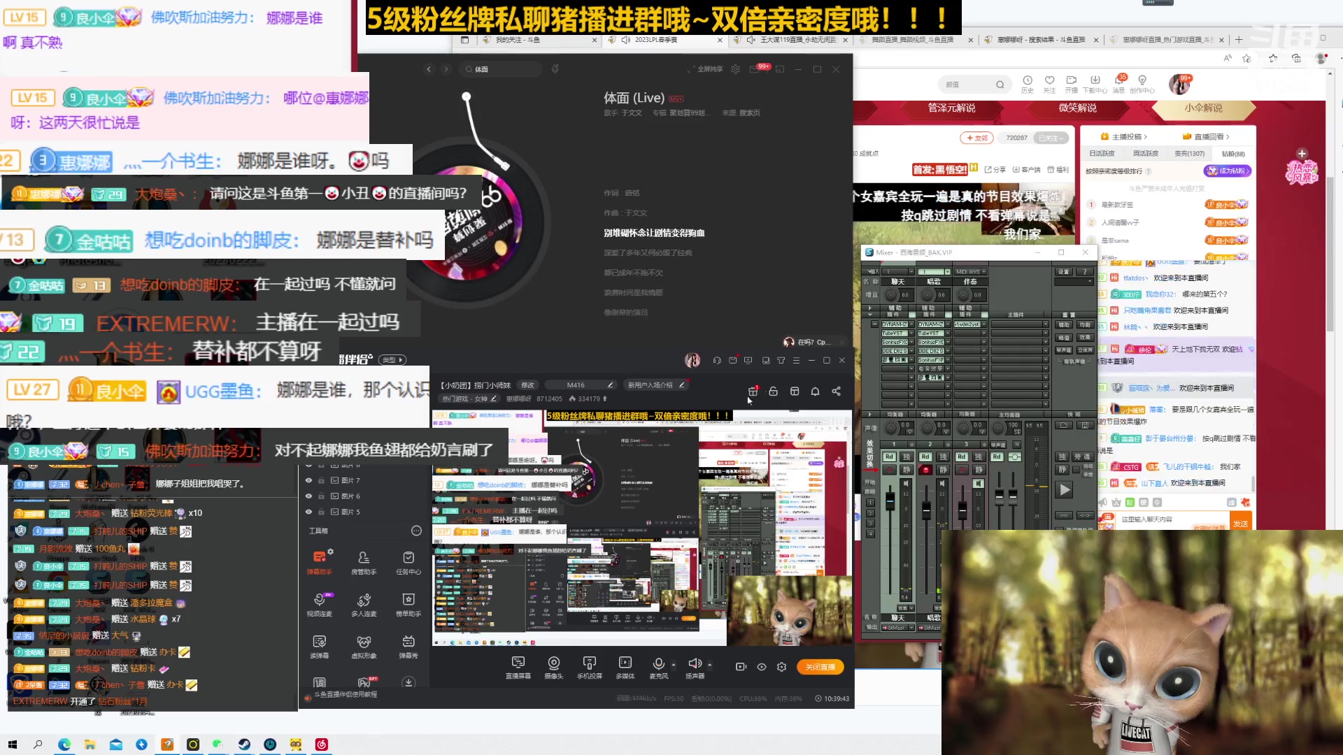Click the volume fader on mixer channel 2

click(926, 510)
